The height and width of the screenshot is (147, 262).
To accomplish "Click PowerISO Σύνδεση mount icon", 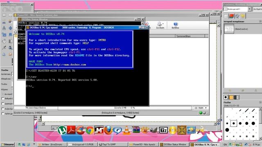I will 160,25.
